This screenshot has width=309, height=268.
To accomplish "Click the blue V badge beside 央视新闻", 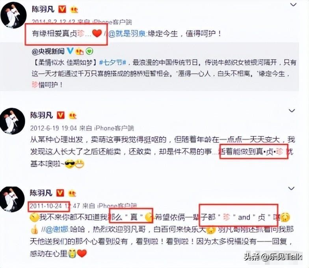I will (70, 51).
